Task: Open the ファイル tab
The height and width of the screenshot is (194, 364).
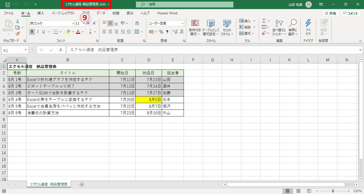Action: 9,13
